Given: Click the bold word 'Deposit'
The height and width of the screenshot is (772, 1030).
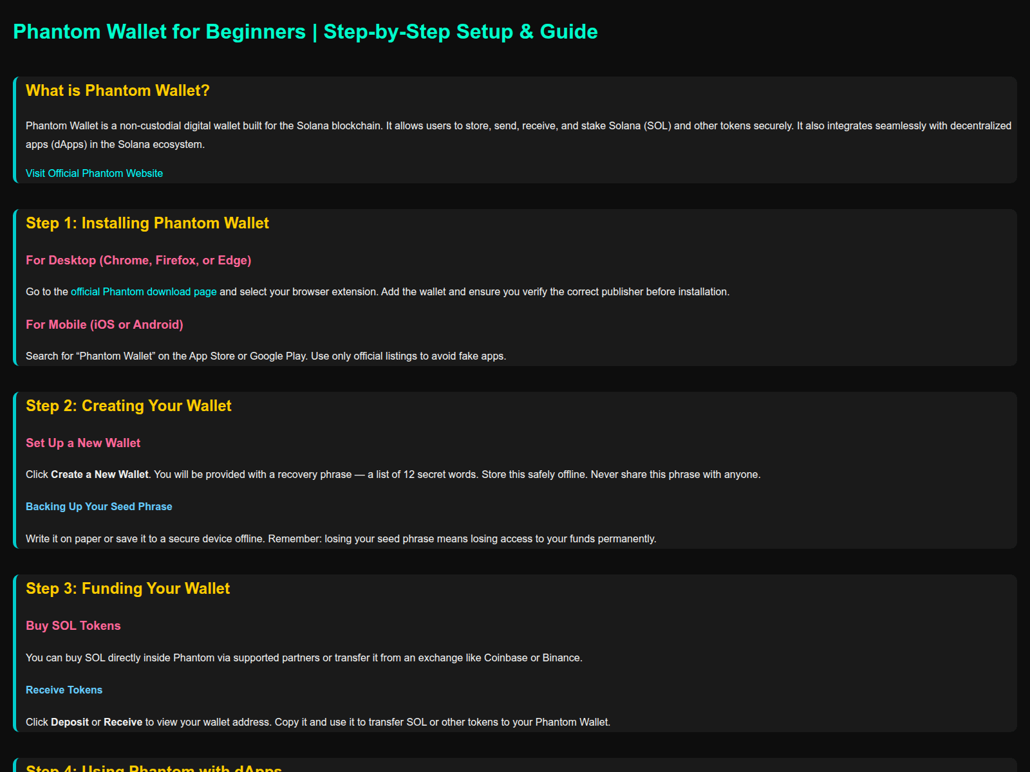Looking at the screenshot, I should (70, 722).
